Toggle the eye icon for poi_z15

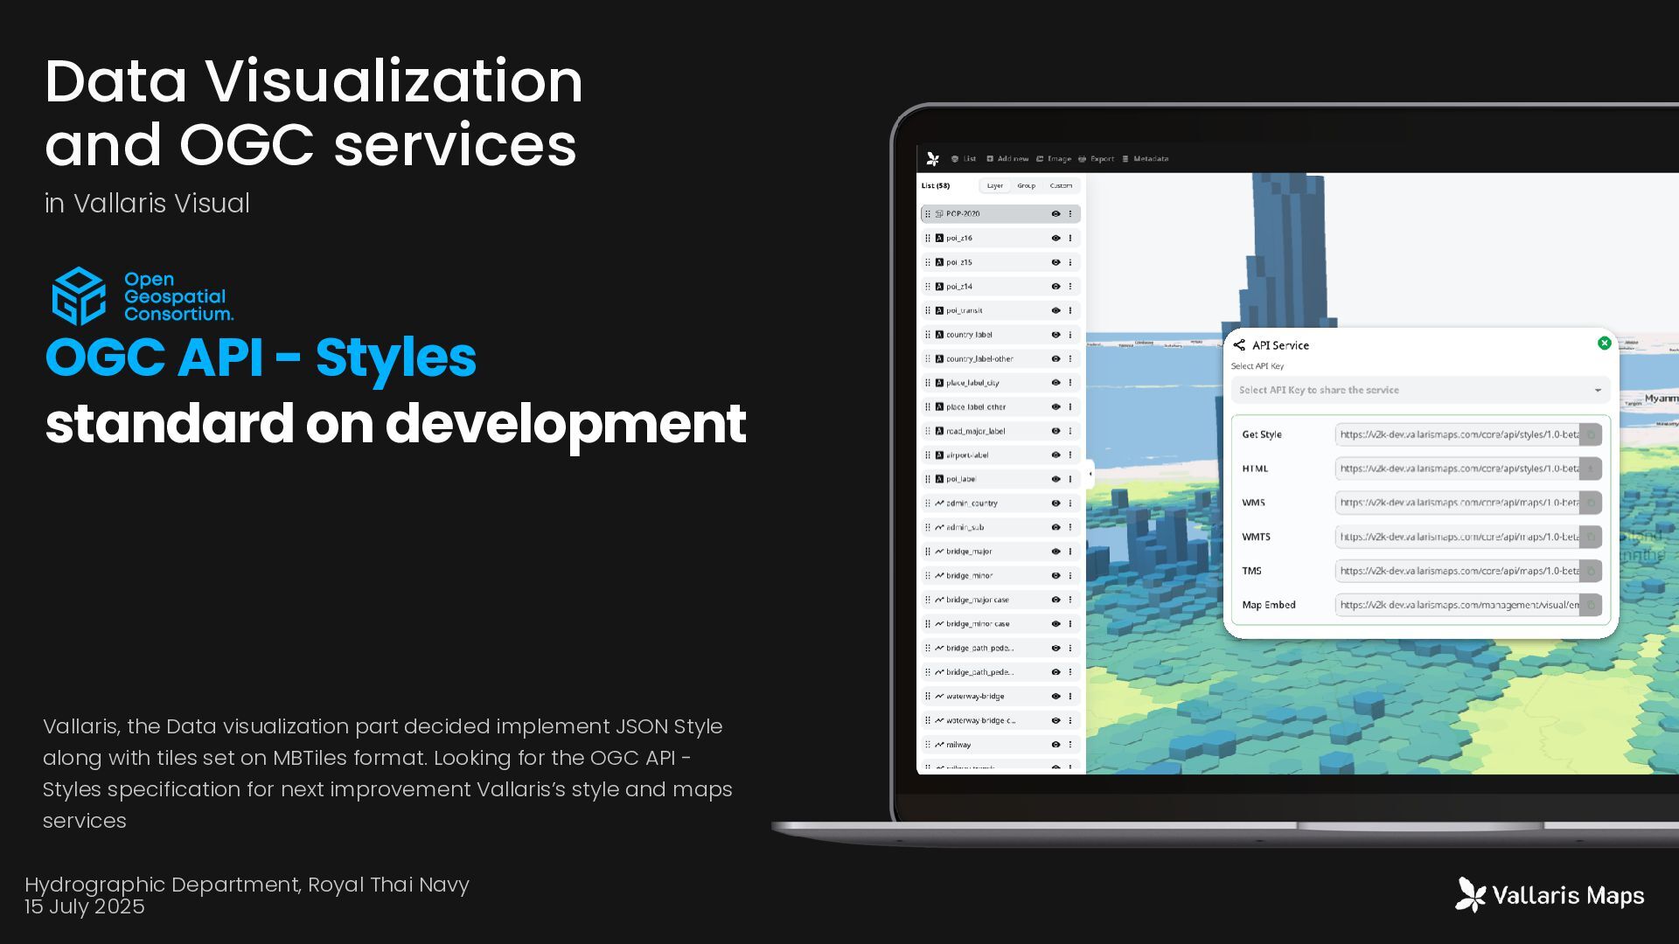point(1055,262)
